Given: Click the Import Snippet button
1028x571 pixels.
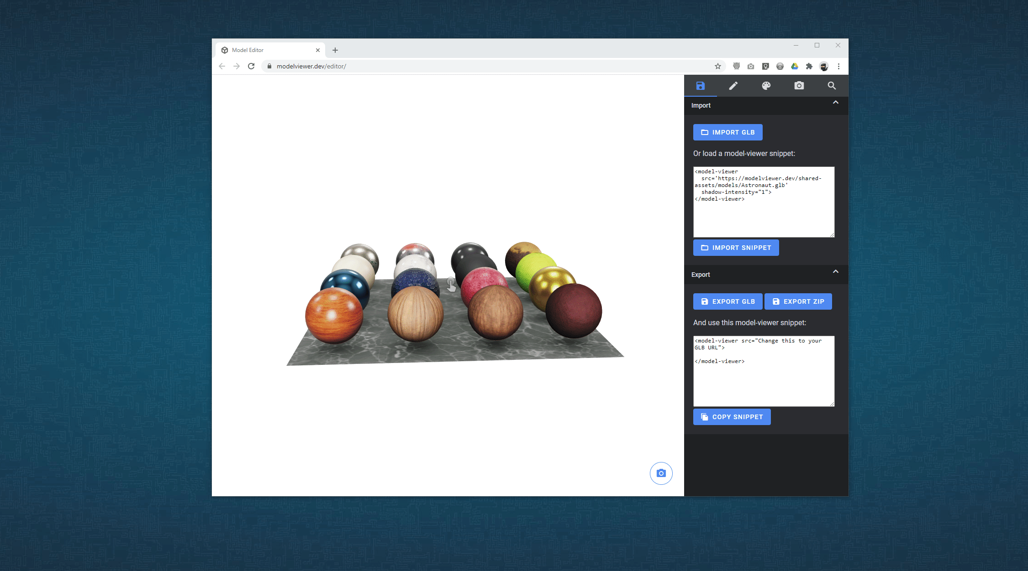Looking at the screenshot, I should 736,248.
